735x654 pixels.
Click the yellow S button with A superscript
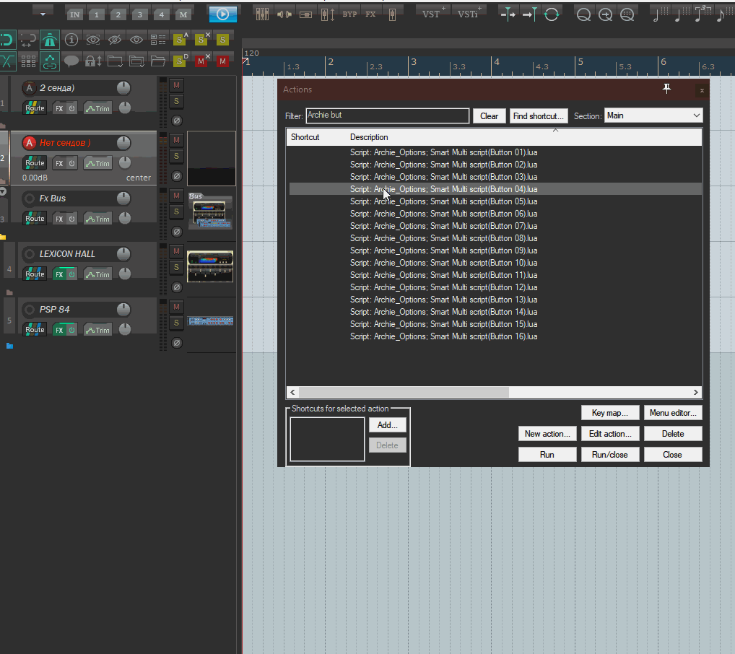coord(180,39)
